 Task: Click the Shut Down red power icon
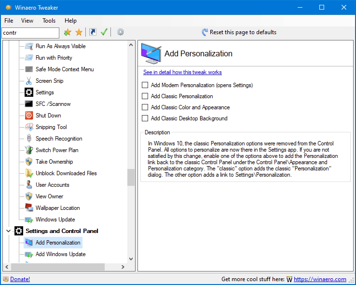(x=29, y=116)
